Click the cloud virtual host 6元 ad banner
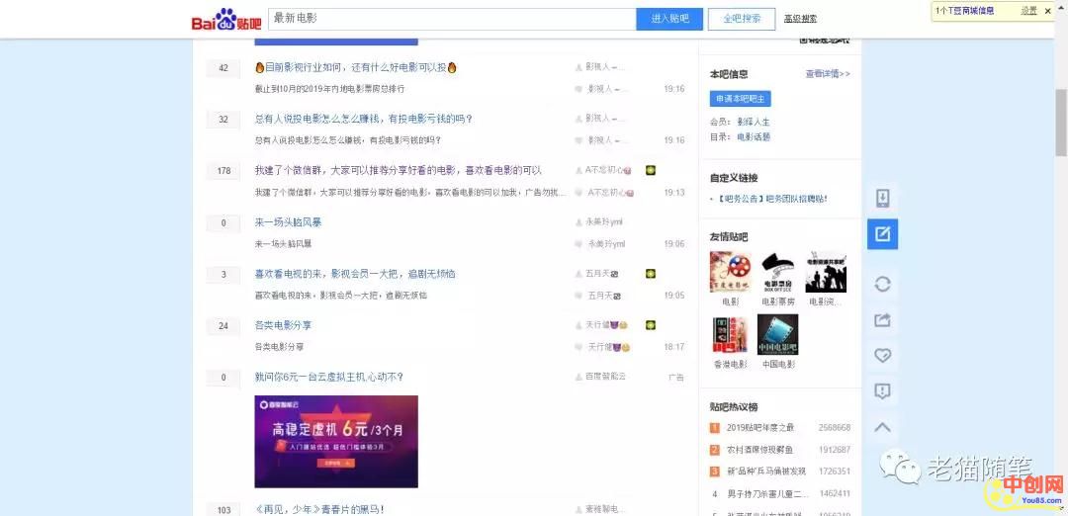 (x=336, y=441)
